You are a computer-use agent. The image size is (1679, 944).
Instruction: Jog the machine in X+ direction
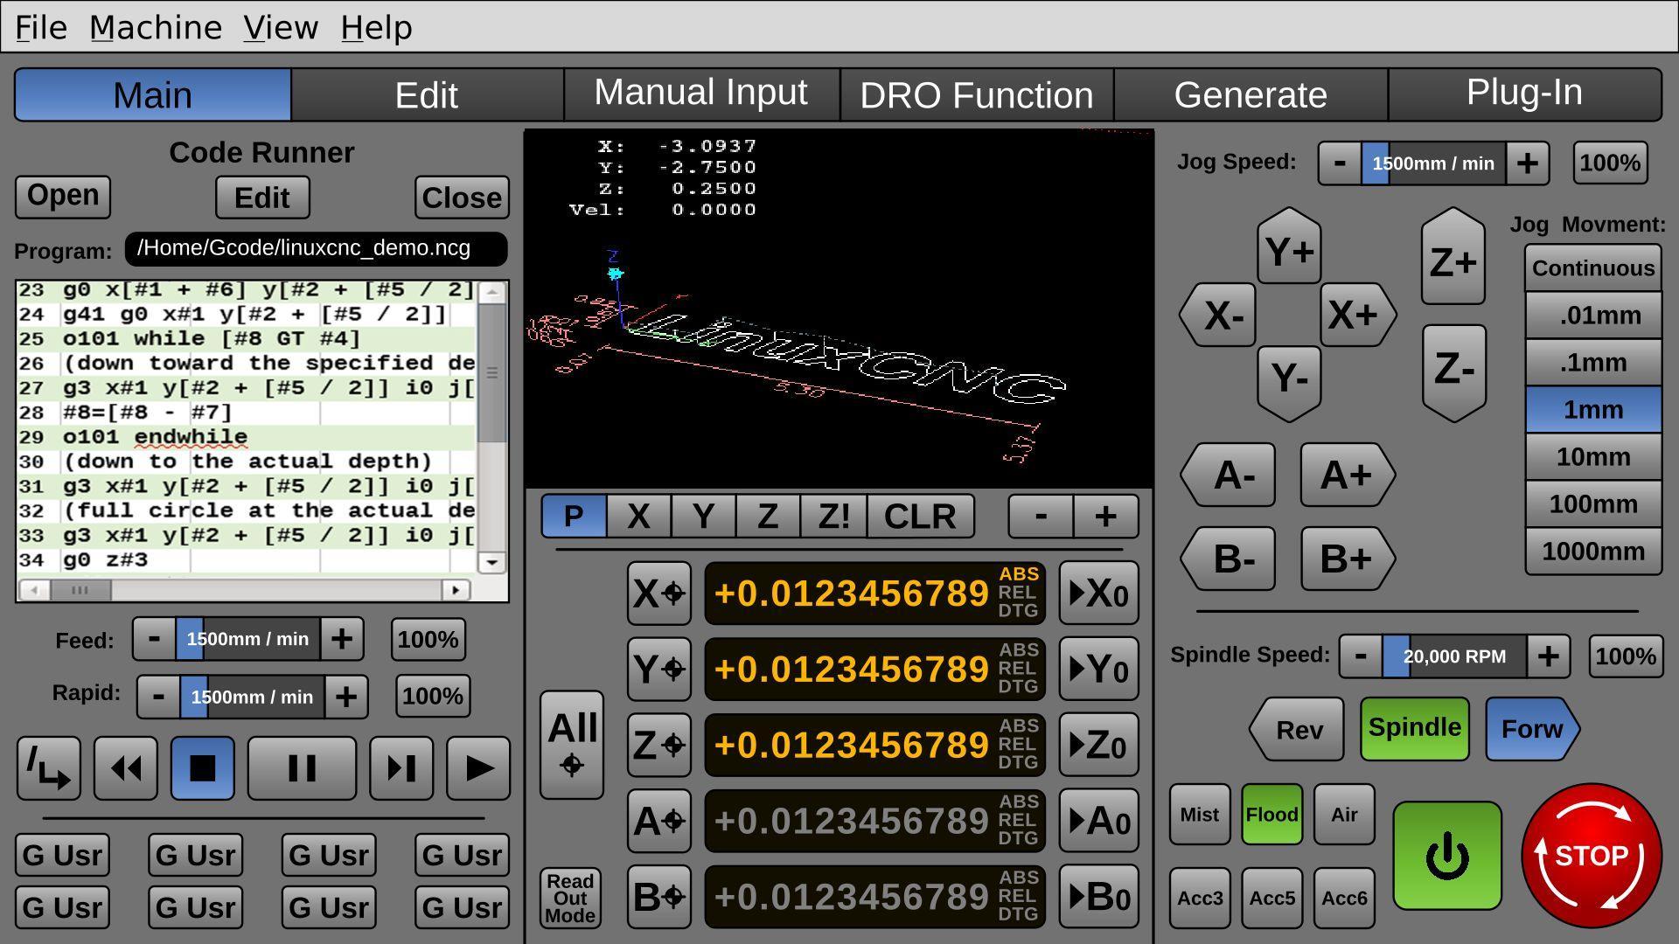[1352, 315]
